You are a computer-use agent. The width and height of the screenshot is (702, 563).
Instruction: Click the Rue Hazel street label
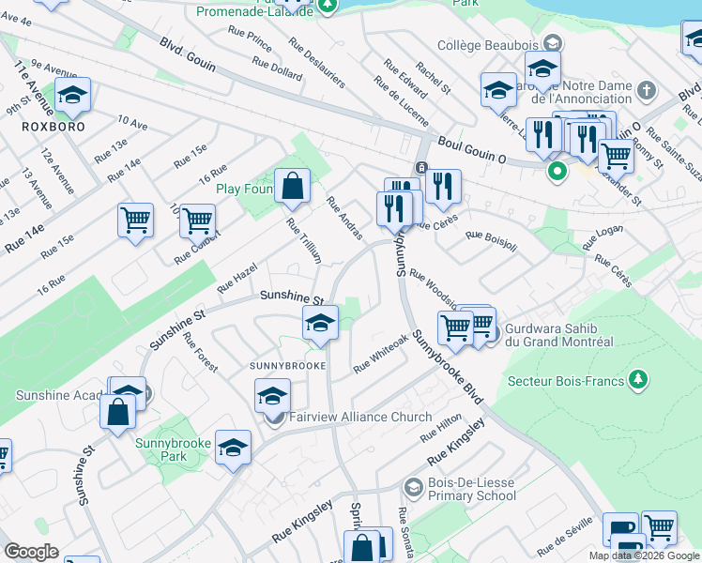point(237,278)
